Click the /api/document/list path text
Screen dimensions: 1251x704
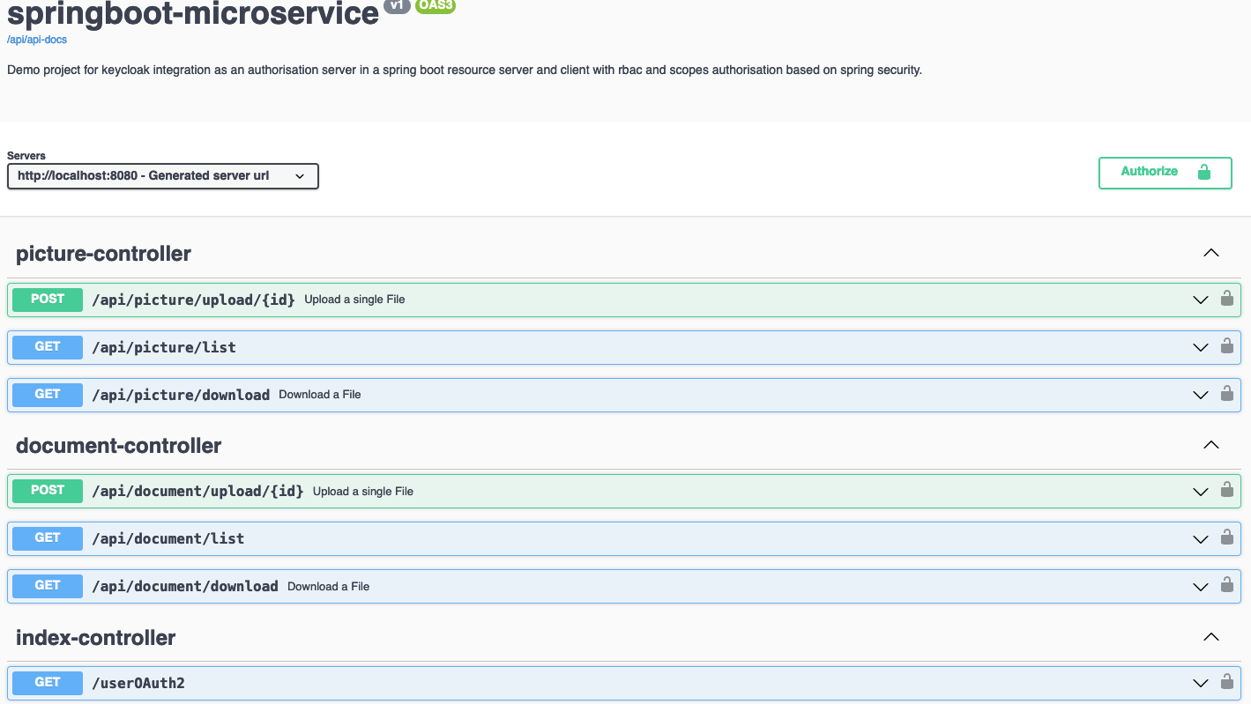(x=168, y=538)
